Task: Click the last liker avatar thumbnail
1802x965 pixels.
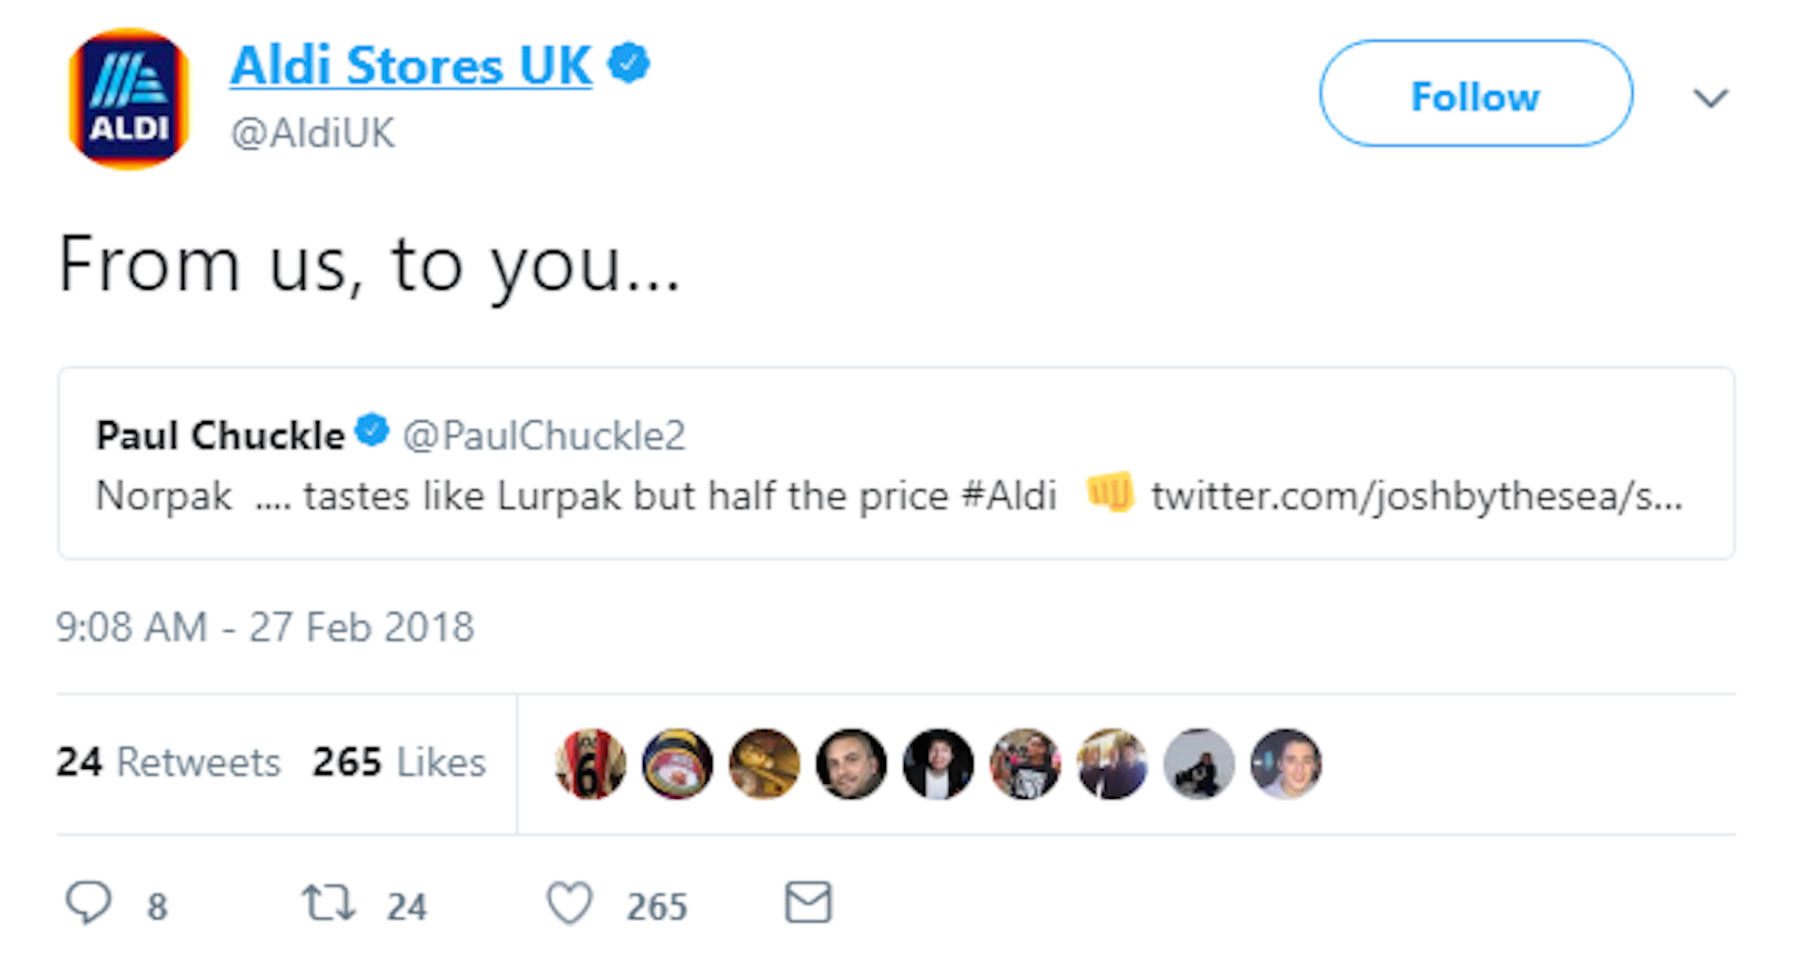Action: click(1286, 763)
